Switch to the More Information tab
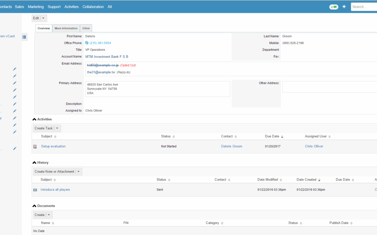 [66, 28]
